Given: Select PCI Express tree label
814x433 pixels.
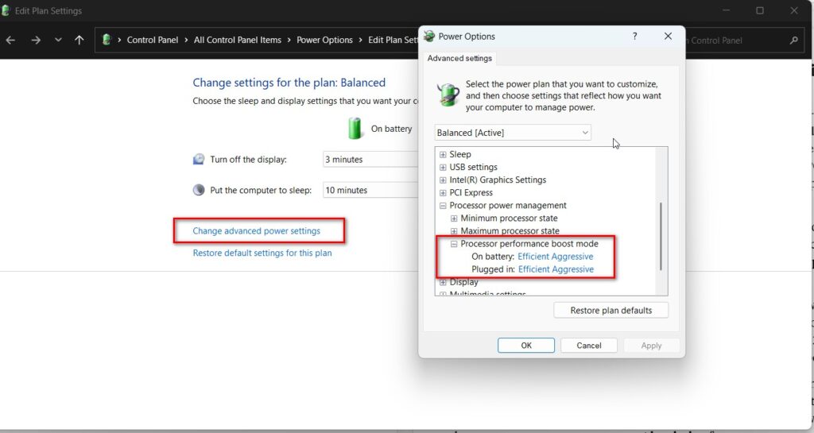Looking at the screenshot, I should [x=471, y=192].
